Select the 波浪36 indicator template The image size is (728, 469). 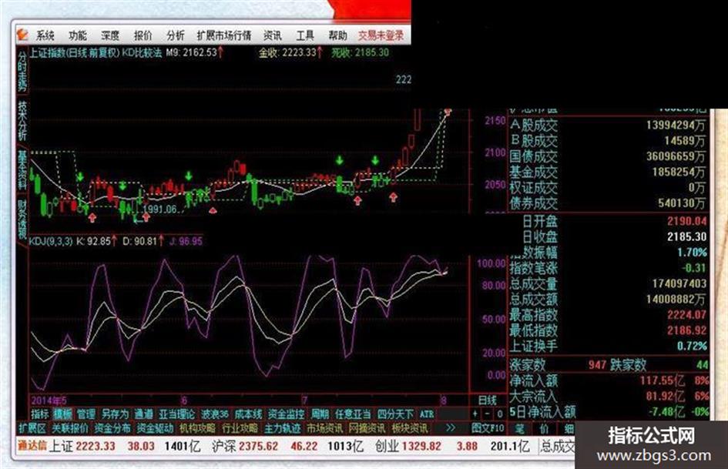click(215, 414)
